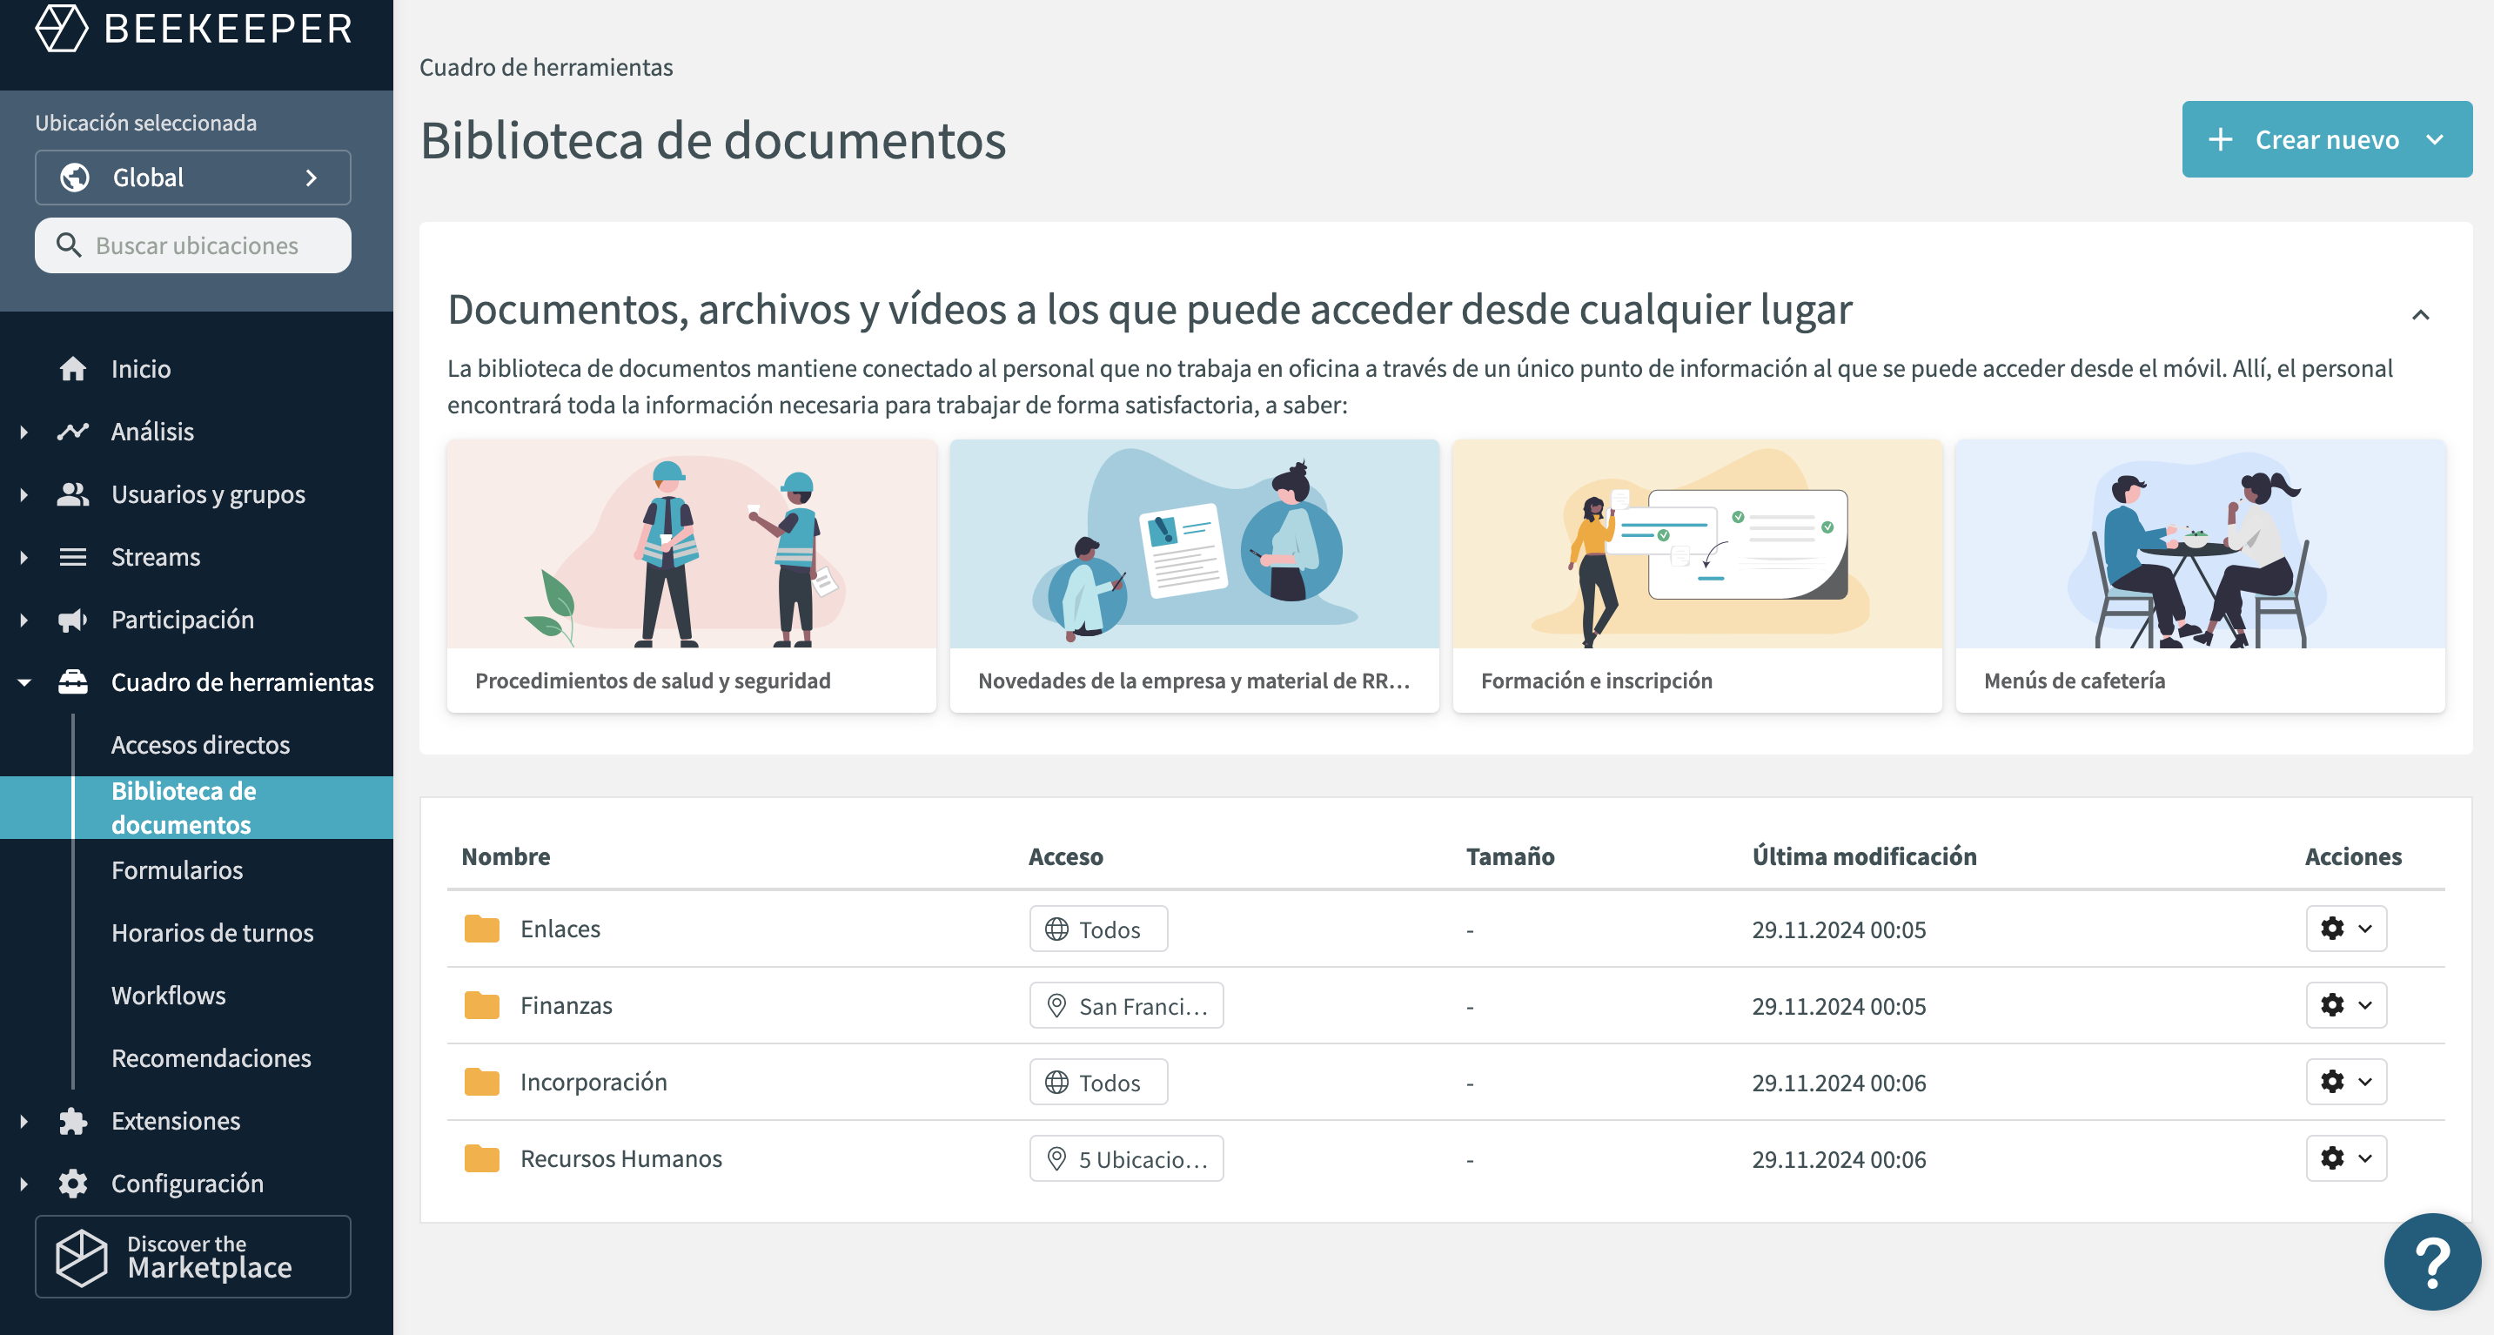Viewport: 2494px width, 1335px height.
Task: Click the search magnifier icon
Action: pyautogui.click(x=68, y=246)
